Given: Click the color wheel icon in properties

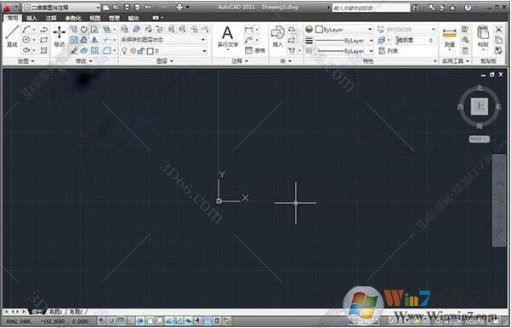Looking at the screenshot, I should point(309,30).
